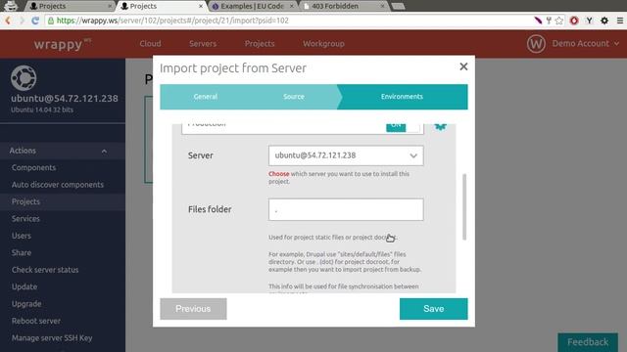Click Reboot server in the sidebar
This screenshot has height=352, width=627.
[x=36, y=321]
